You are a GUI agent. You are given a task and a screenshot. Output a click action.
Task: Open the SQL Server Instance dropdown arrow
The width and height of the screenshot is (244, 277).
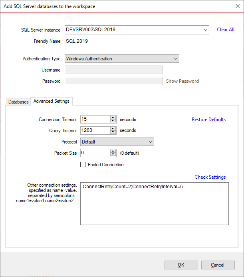tap(206, 30)
